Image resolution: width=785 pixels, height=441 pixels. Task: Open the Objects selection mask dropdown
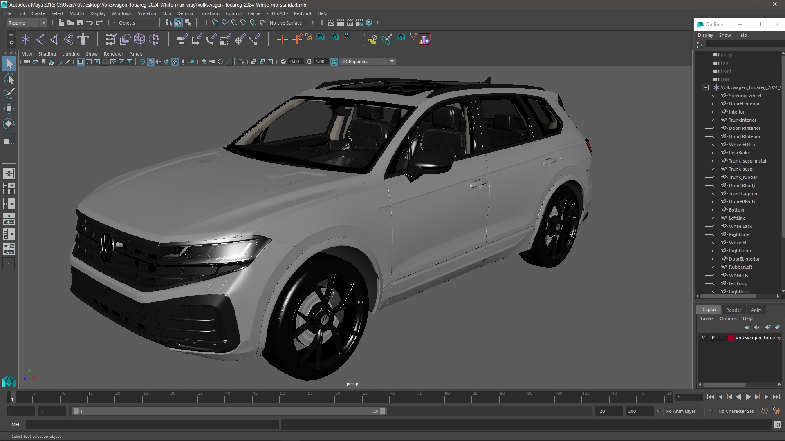(x=136, y=23)
